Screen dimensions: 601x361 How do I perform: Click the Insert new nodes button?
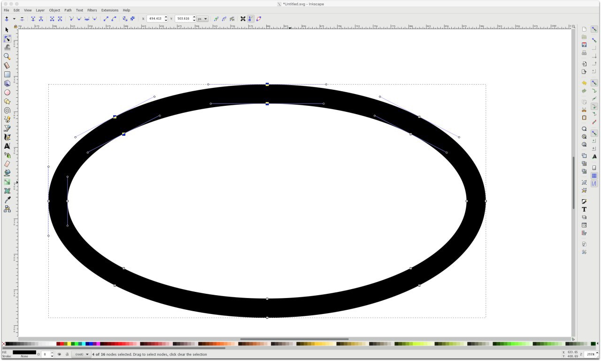tap(7, 19)
